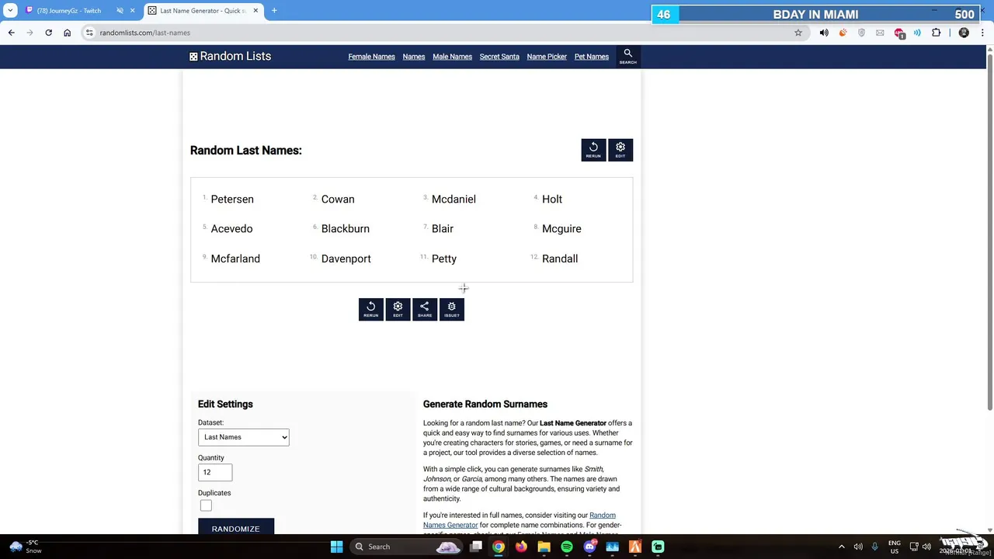Open the site information icon in address bar
Screen dimensions: 994x559
pos(89,33)
